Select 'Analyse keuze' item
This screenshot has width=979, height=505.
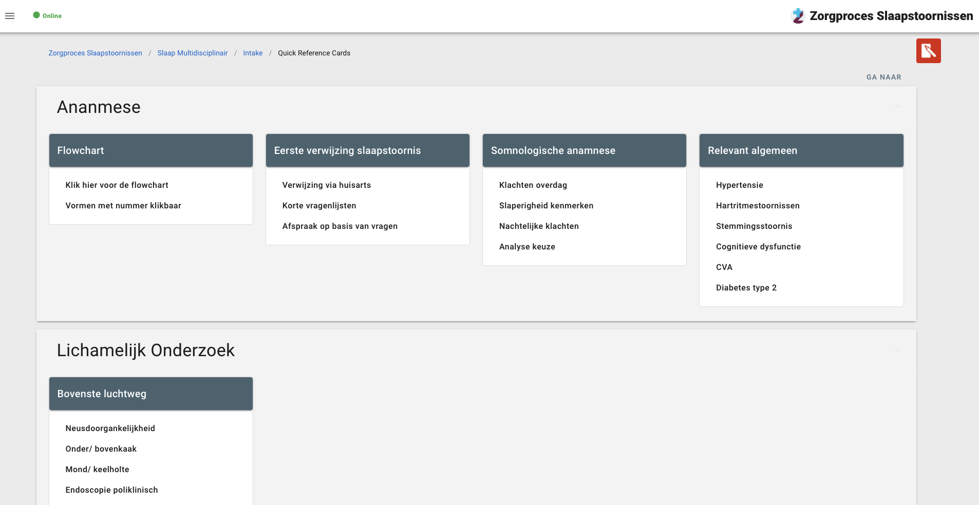click(x=527, y=246)
